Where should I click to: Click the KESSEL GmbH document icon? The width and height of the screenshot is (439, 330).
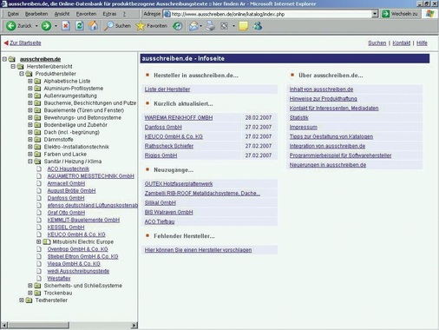click(39, 227)
